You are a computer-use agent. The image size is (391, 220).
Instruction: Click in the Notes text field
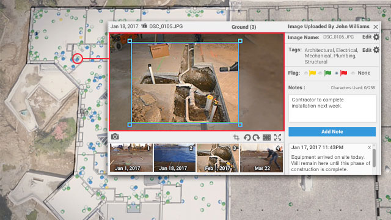coord(332,108)
